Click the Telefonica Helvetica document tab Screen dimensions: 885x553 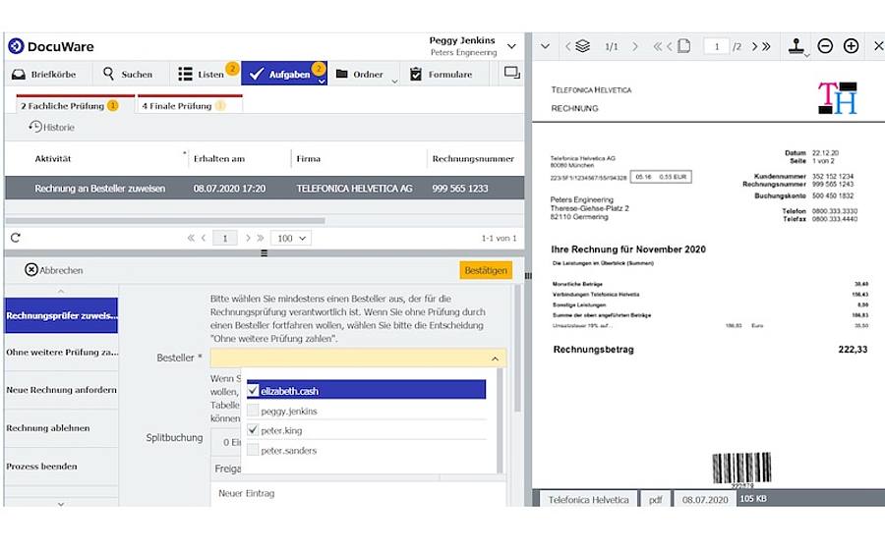(589, 499)
